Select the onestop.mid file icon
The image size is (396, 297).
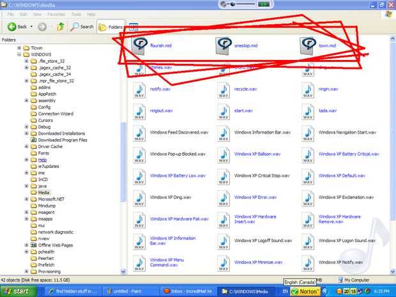[224, 46]
